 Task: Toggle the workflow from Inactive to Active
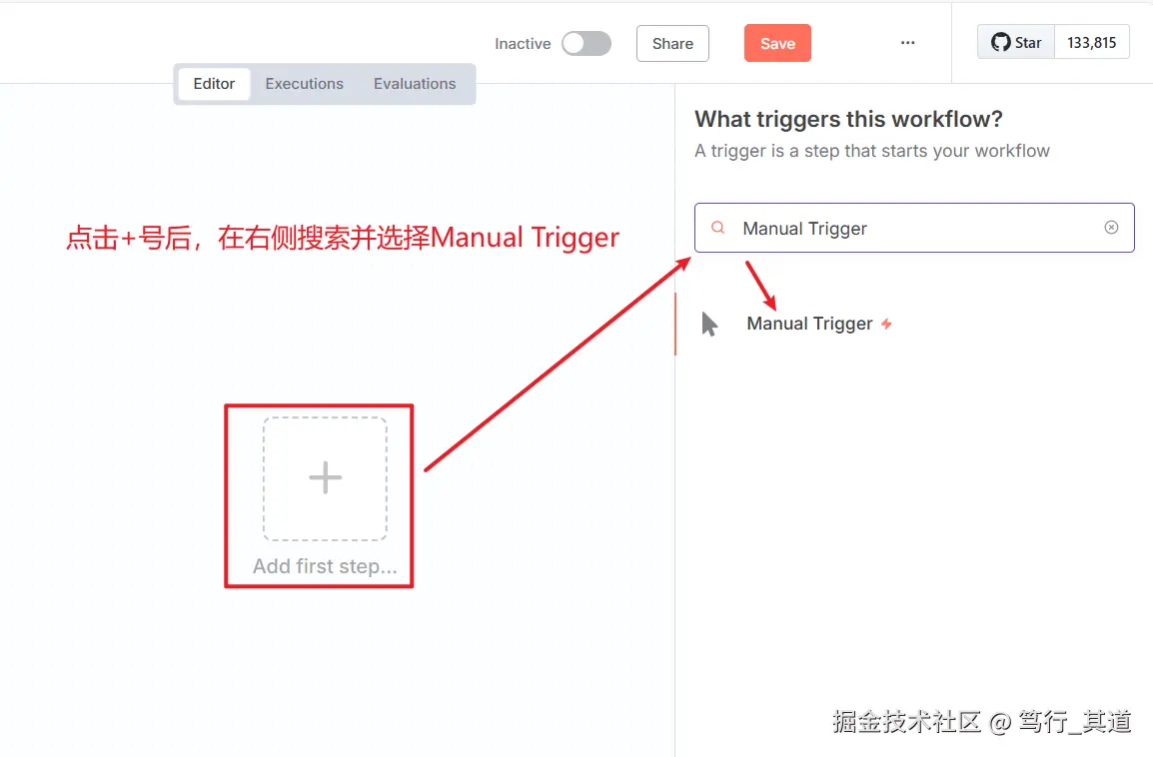point(586,44)
